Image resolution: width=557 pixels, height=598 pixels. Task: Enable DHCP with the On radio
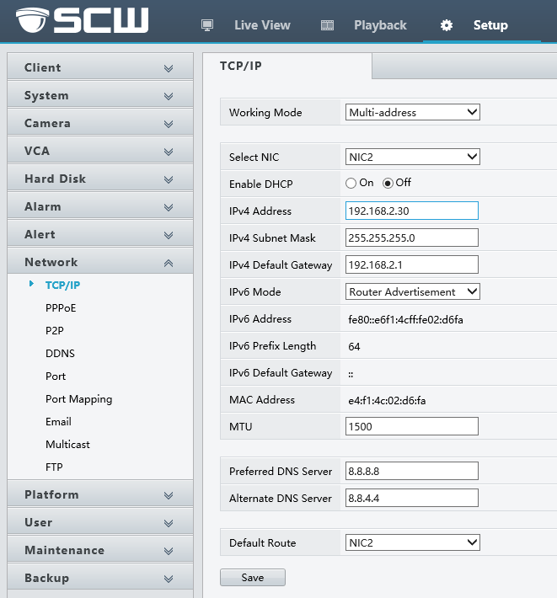(x=351, y=183)
